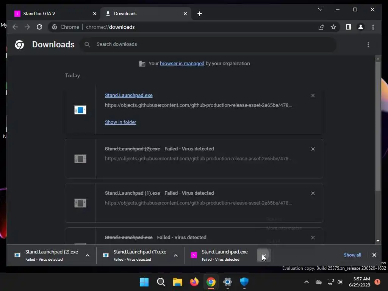388x291 pixels.
Task: Close the download shelf bar
Action: tap(374, 255)
